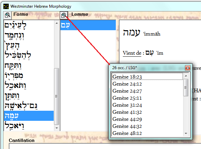Select the highlighted lemma עִם in Lemme list

coord(88,25)
